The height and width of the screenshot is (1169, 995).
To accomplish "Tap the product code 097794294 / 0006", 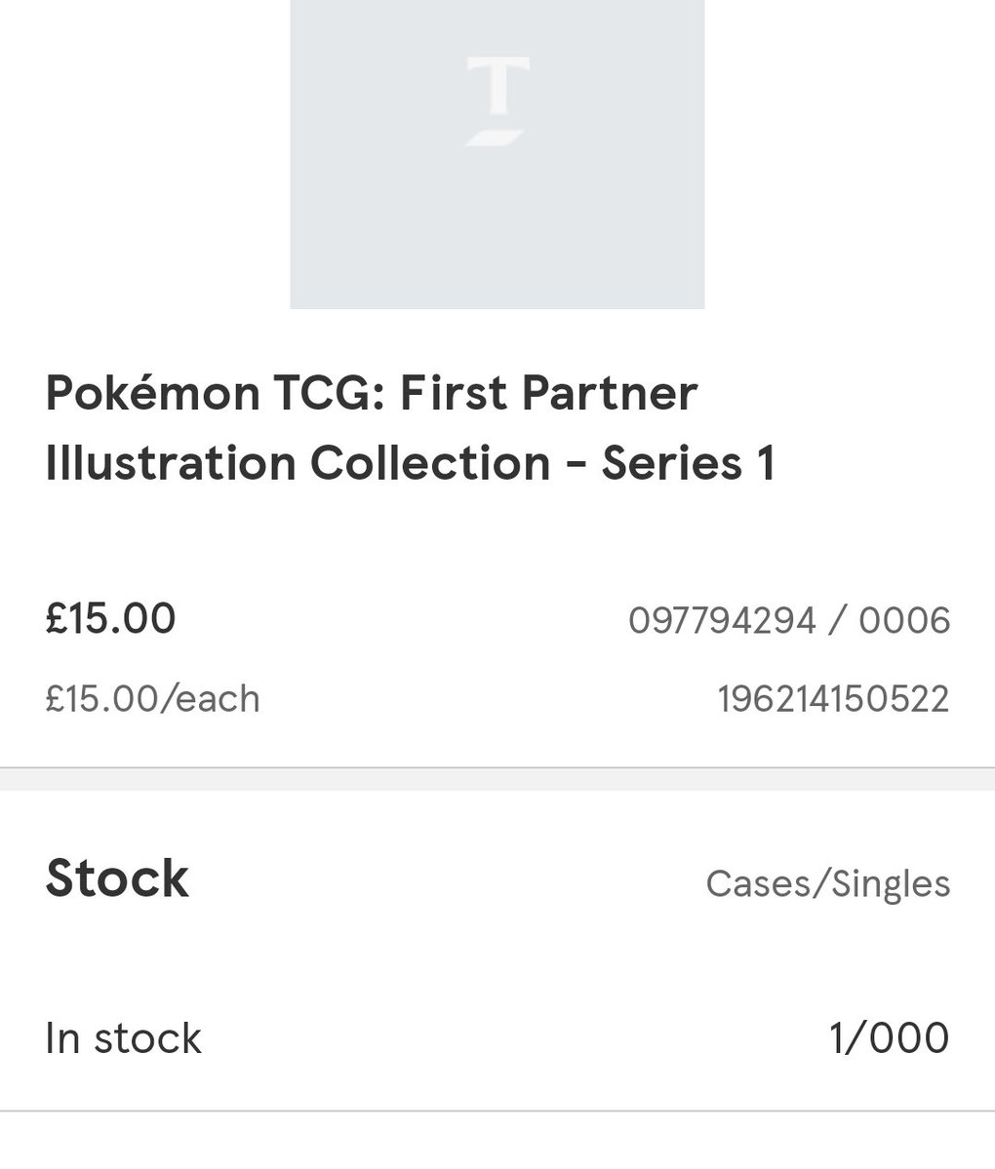I will 789,620.
